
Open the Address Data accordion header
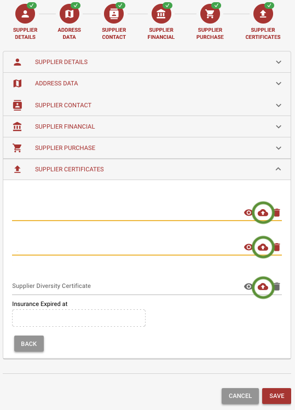pos(147,83)
